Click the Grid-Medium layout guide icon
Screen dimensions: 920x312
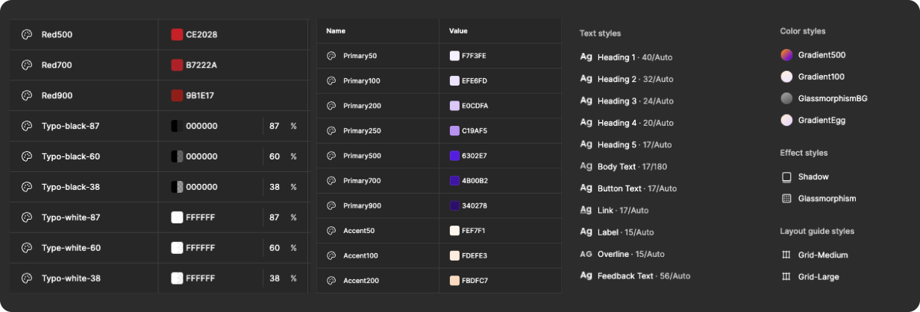(786, 255)
